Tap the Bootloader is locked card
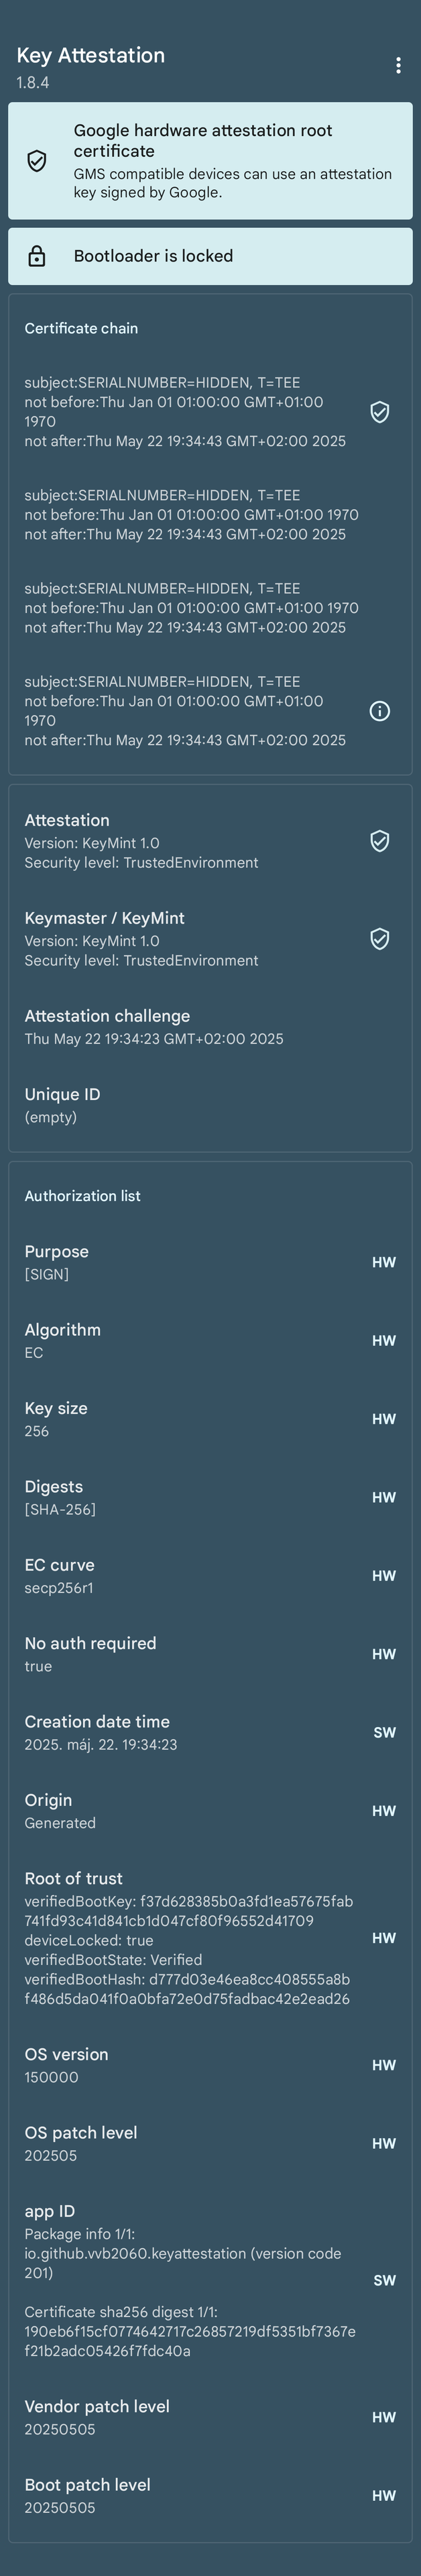The height and width of the screenshot is (2576, 421). [210, 256]
